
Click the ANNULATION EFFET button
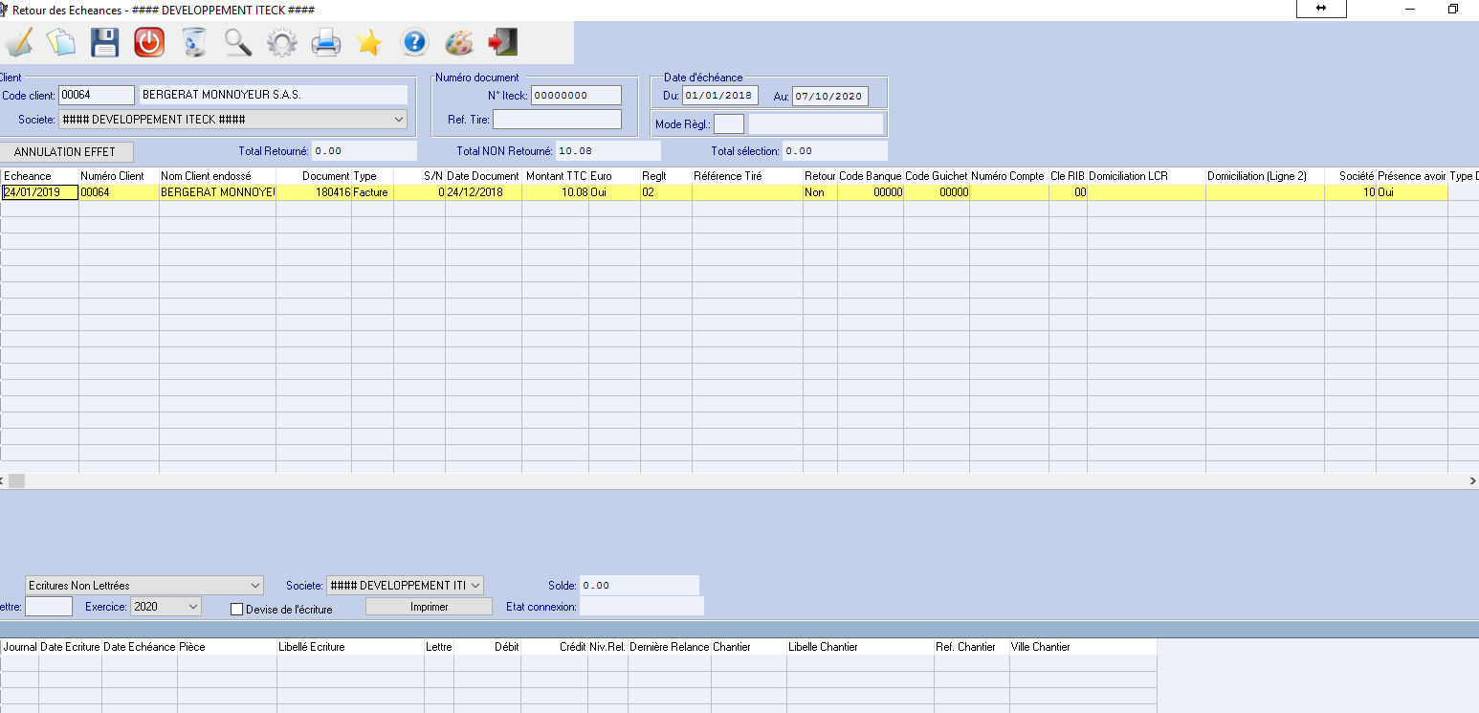click(65, 152)
